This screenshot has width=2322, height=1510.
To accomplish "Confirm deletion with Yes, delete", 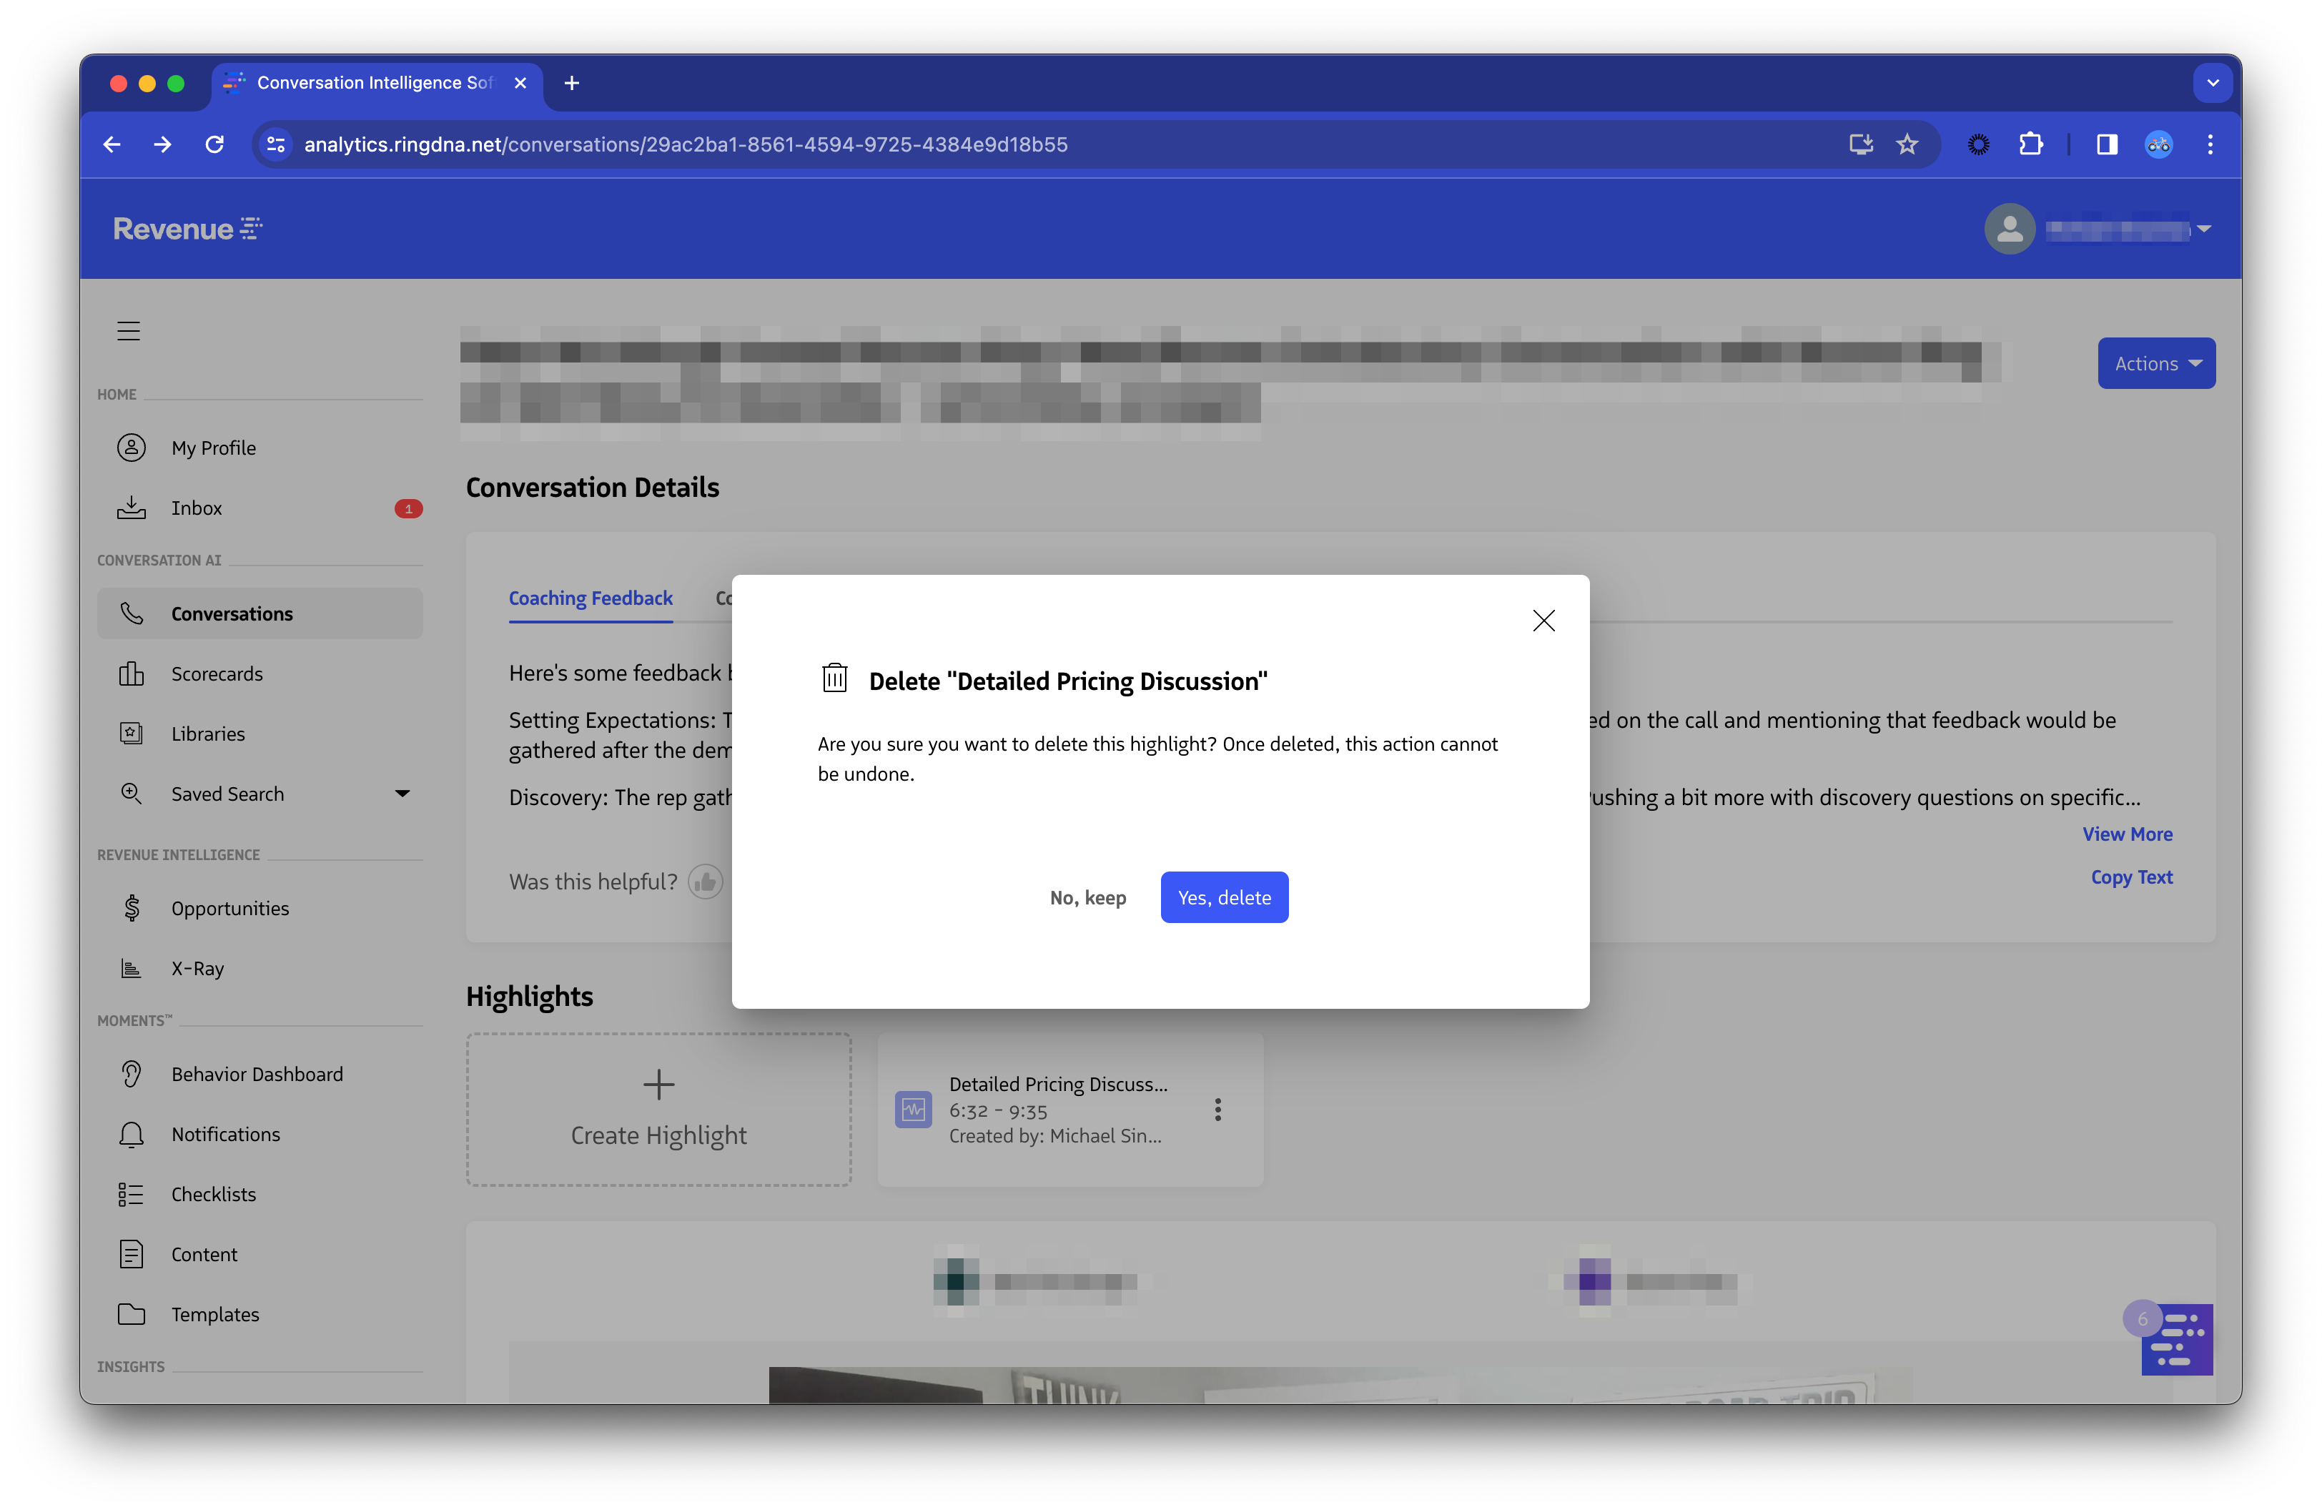I will (1225, 897).
